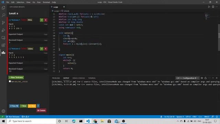Click the feedback icon in status bar
220x124 pixels.
click(213, 117)
